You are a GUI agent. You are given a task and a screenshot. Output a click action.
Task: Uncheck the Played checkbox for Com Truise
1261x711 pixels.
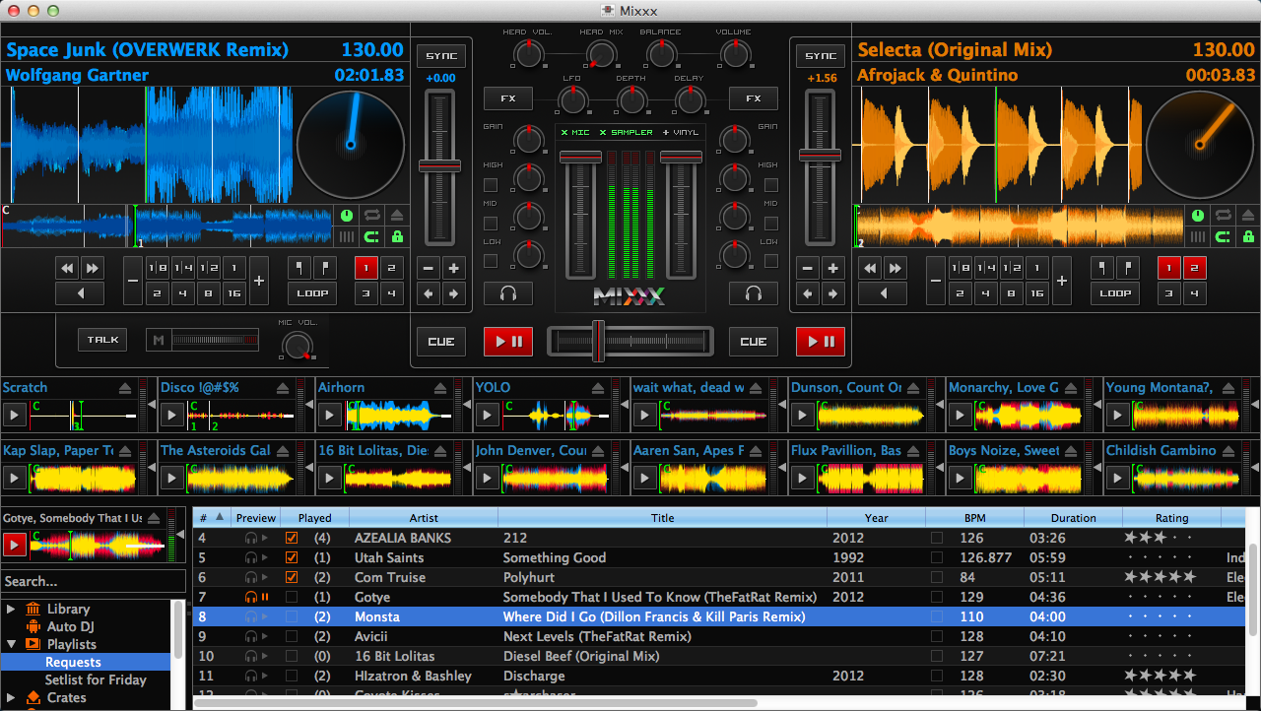click(x=291, y=577)
